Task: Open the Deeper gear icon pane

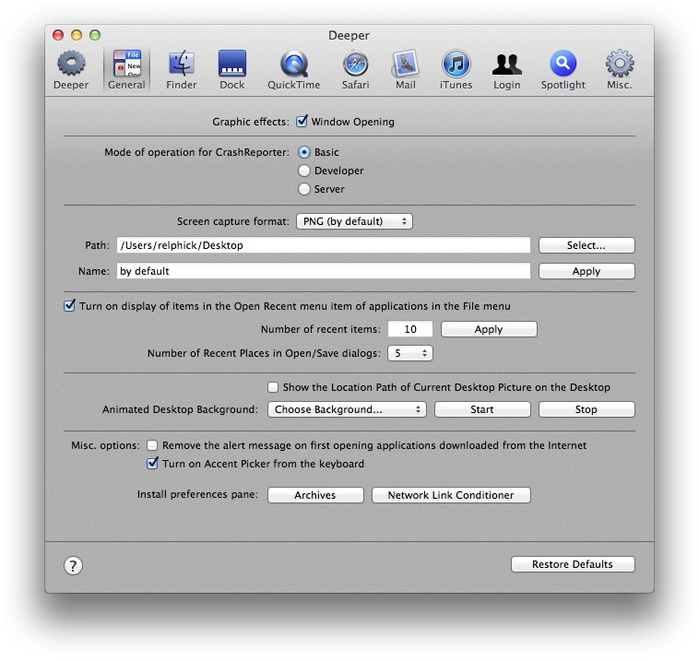Action: click(x=71, y=70)
